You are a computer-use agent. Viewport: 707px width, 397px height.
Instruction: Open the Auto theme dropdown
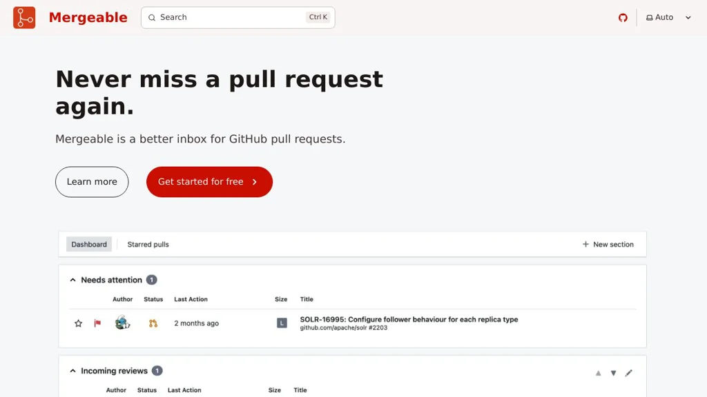point(668,18)
